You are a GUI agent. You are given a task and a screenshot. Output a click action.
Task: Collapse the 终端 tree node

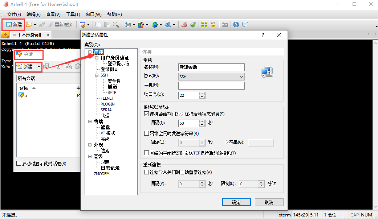[90, 121]
